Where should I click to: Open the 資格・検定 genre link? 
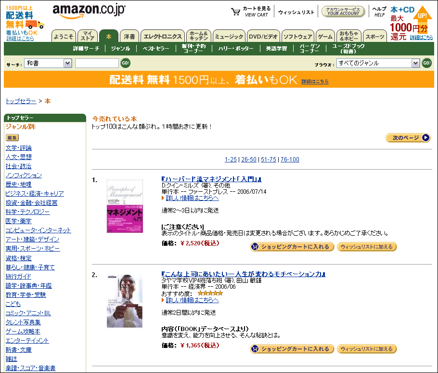[18, 258]
